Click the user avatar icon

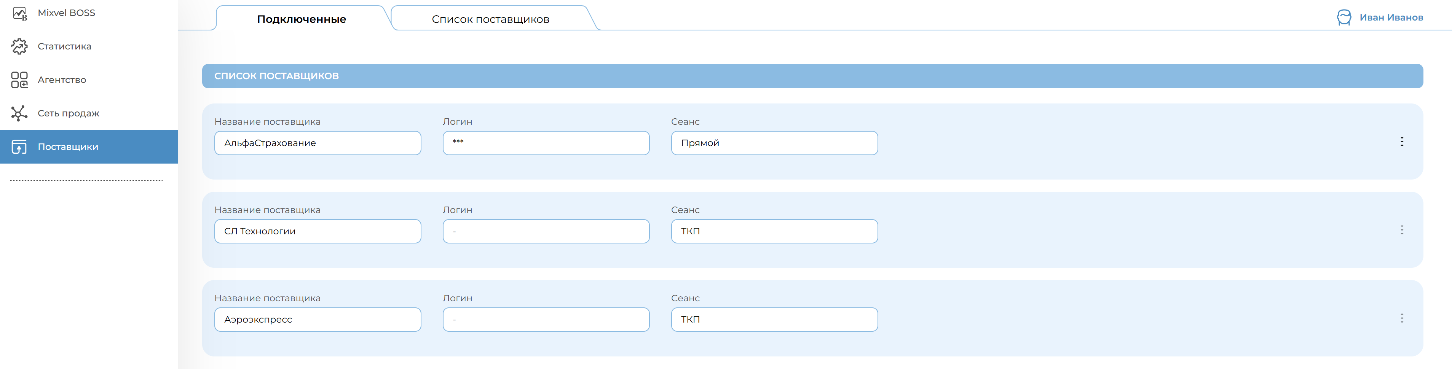tap(1344, 17)
